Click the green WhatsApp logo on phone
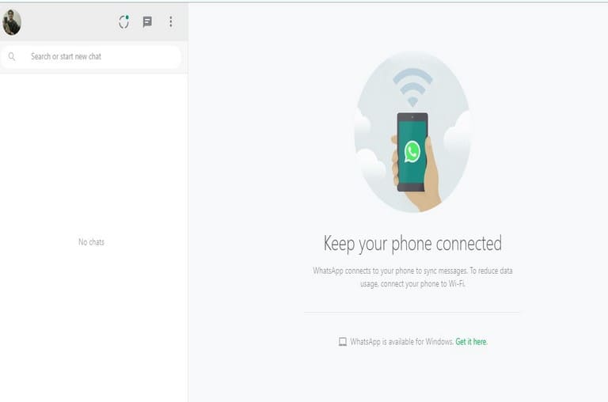 [x=412, y=152]
